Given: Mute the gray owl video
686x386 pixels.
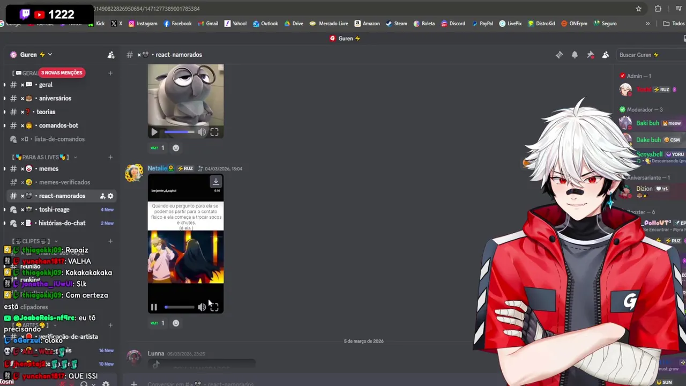Looking at the screenshot, I should 202,132.
